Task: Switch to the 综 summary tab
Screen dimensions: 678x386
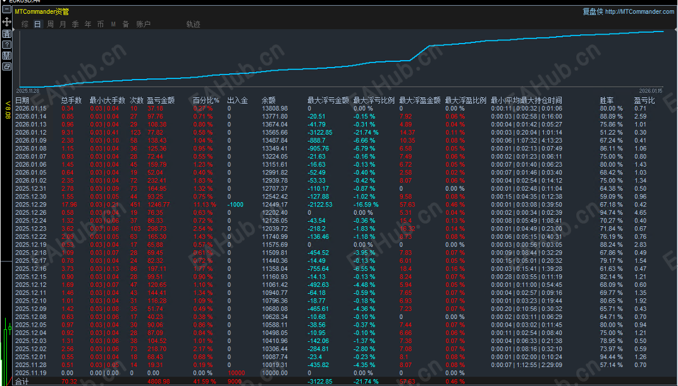Action: [x=25, y=24]
